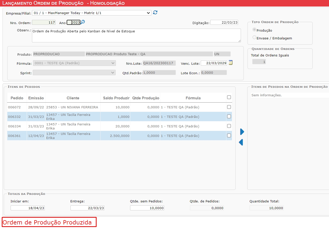This screenshot has width=329, height=232.
Task: Click the Pedido column header
Action: (x=17, y=98)
